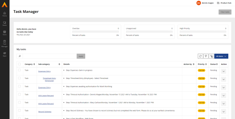Select Task Manager sidebar icon

click(4, 43)
